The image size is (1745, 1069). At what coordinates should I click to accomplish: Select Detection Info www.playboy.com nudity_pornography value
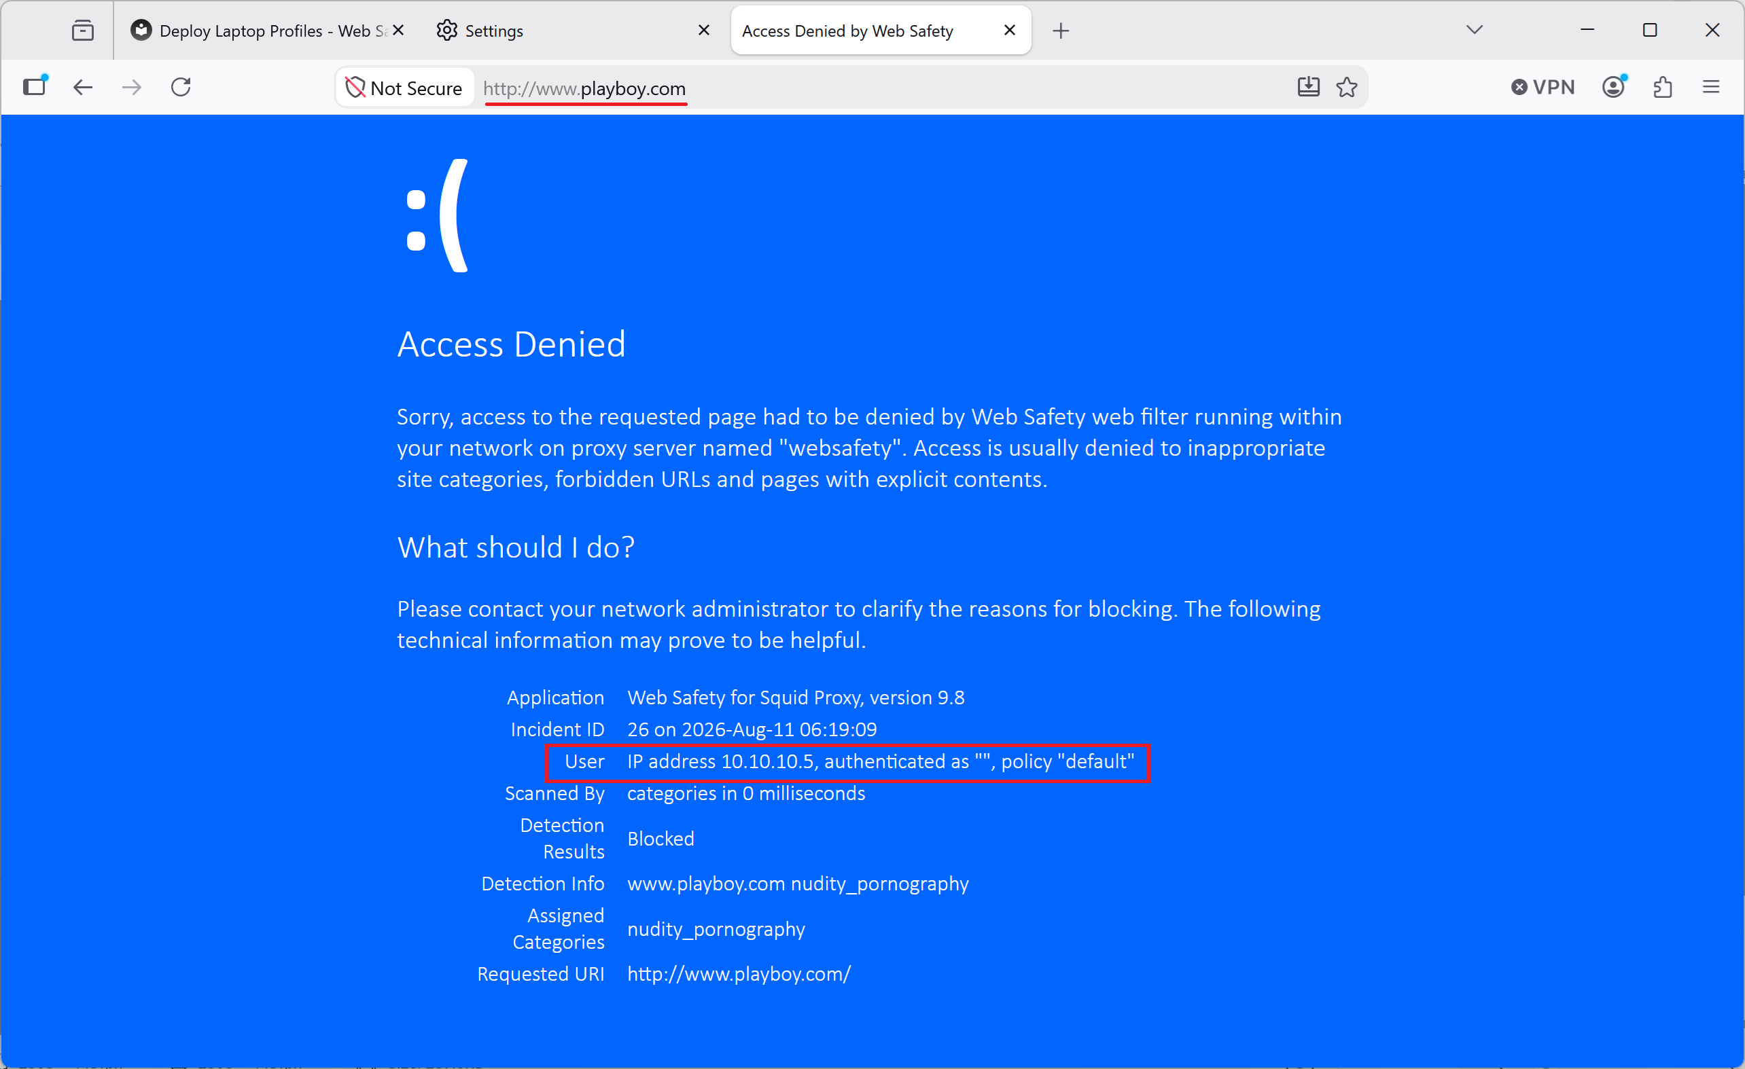(798, 884)
